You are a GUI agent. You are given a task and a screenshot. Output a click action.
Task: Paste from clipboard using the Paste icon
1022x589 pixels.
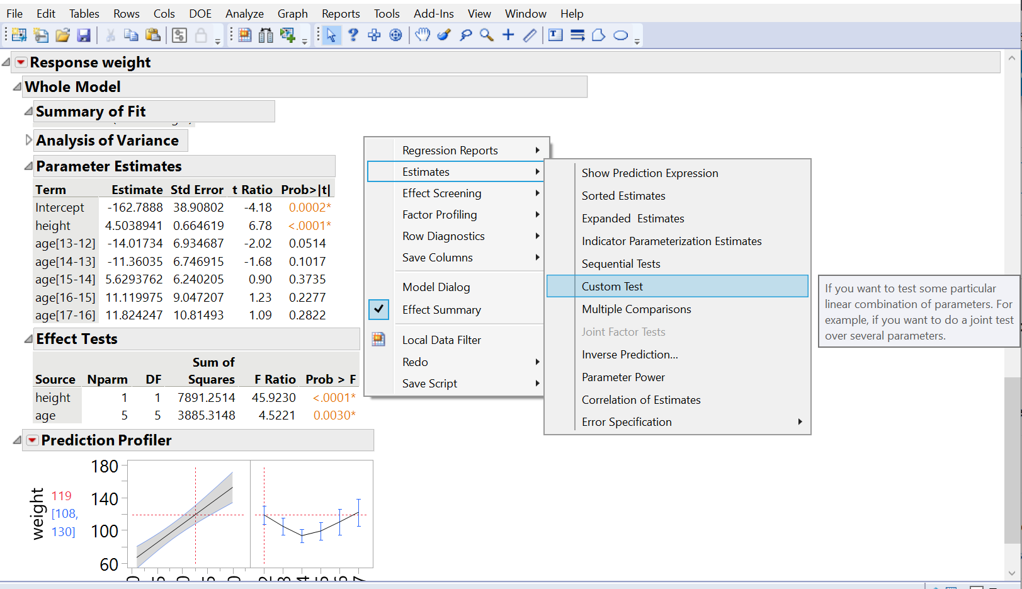(x=152, y=35)
